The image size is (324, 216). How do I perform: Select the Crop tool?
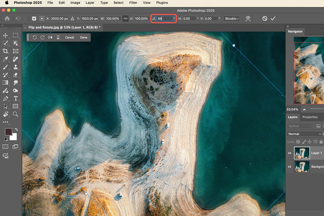tap(5, 51)
